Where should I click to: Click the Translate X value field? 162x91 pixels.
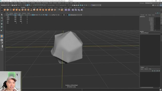click(x=157, y=18)
